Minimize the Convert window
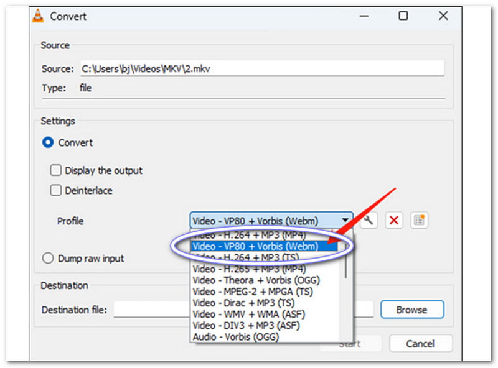The image size is (498, 368). click(x=364, y=16)
